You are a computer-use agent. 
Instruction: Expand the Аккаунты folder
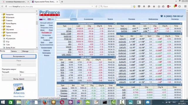pos(2,14)
